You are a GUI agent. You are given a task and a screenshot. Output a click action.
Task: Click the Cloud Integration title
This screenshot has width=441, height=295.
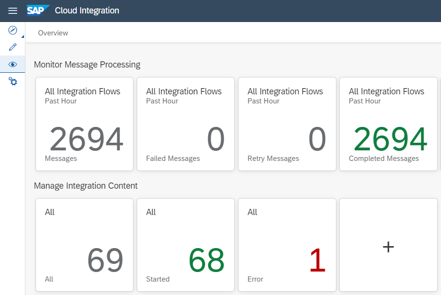coord(87,11)
